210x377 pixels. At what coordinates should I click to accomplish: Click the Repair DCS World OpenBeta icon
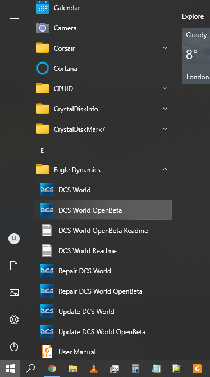47,291
